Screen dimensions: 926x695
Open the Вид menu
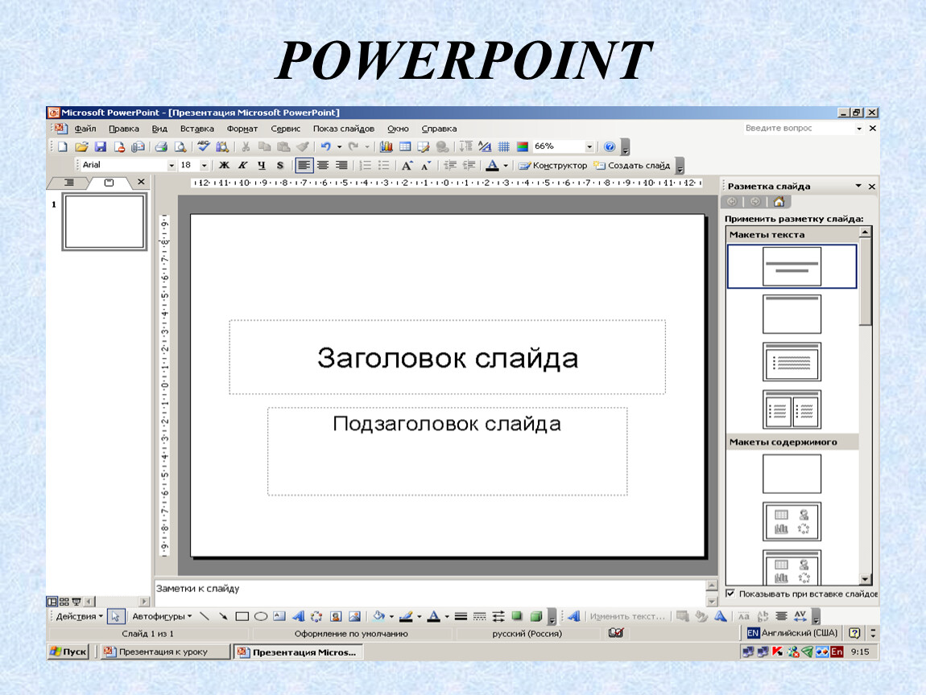159,129
